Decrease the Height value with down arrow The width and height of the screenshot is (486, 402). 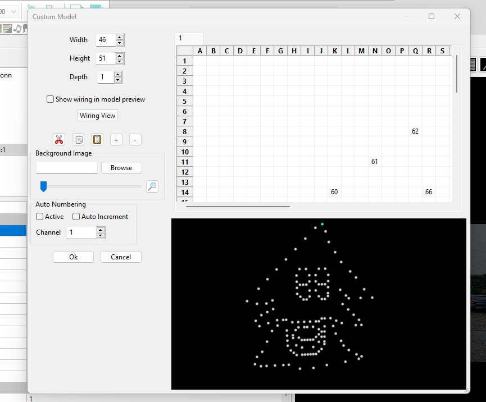(120, 62)
